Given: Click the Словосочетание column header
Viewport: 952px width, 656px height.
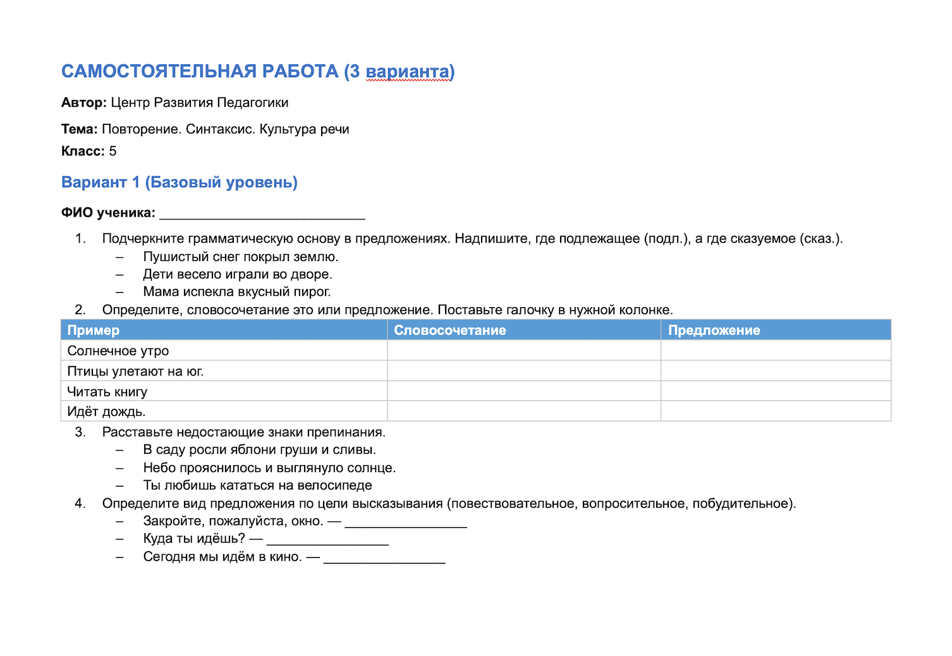Looking at the screenshot, I should tap(524, 330).
